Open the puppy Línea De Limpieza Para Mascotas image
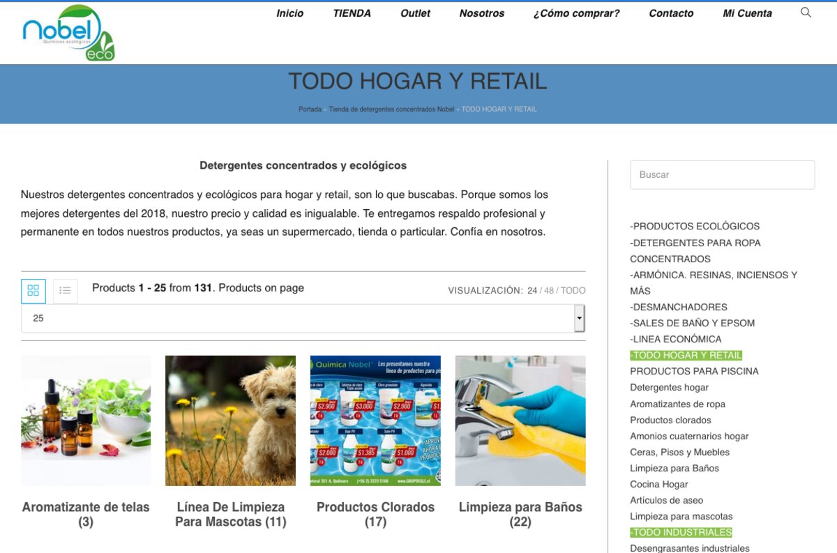 point(230,421)
